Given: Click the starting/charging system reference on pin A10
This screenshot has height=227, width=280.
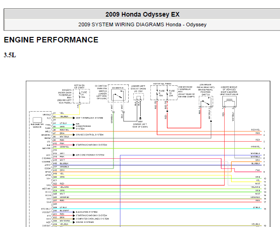Looking at the screenshot, I should tap(91, 145).
